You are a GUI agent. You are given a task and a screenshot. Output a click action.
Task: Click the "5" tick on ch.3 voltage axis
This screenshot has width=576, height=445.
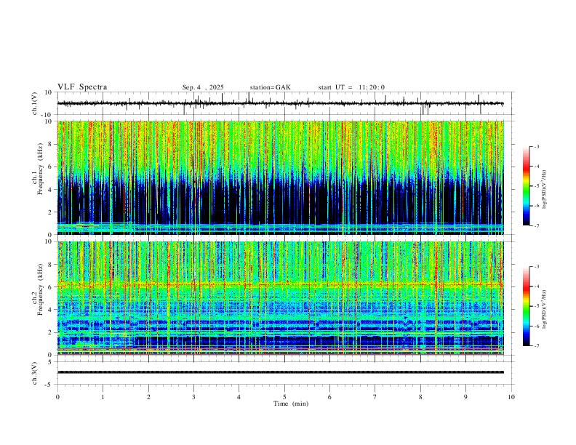click(x=51, y=362)
